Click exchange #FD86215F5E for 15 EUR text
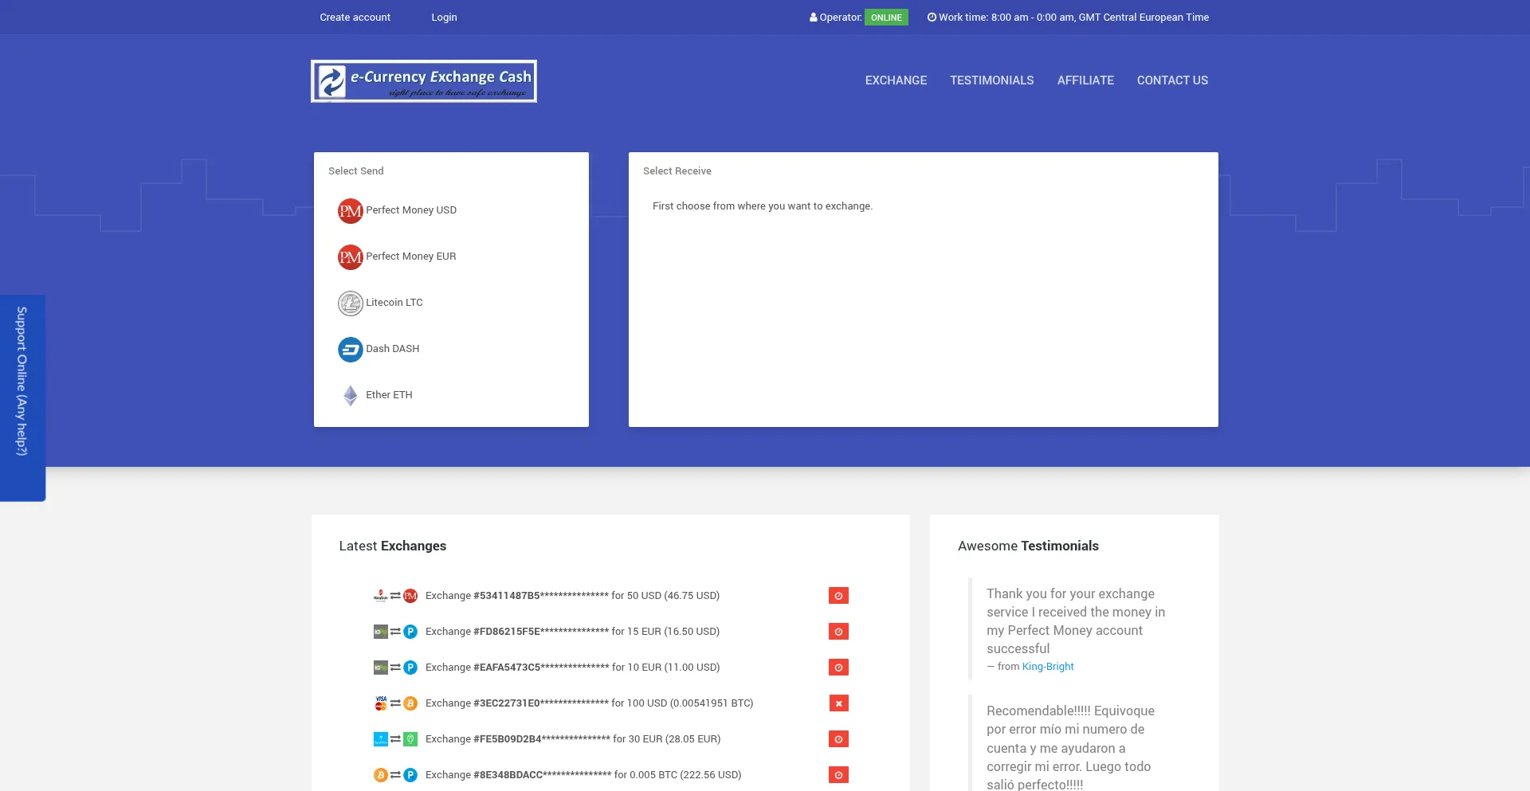The height and width of the screenshot is (791, 1530). (572, 632)
